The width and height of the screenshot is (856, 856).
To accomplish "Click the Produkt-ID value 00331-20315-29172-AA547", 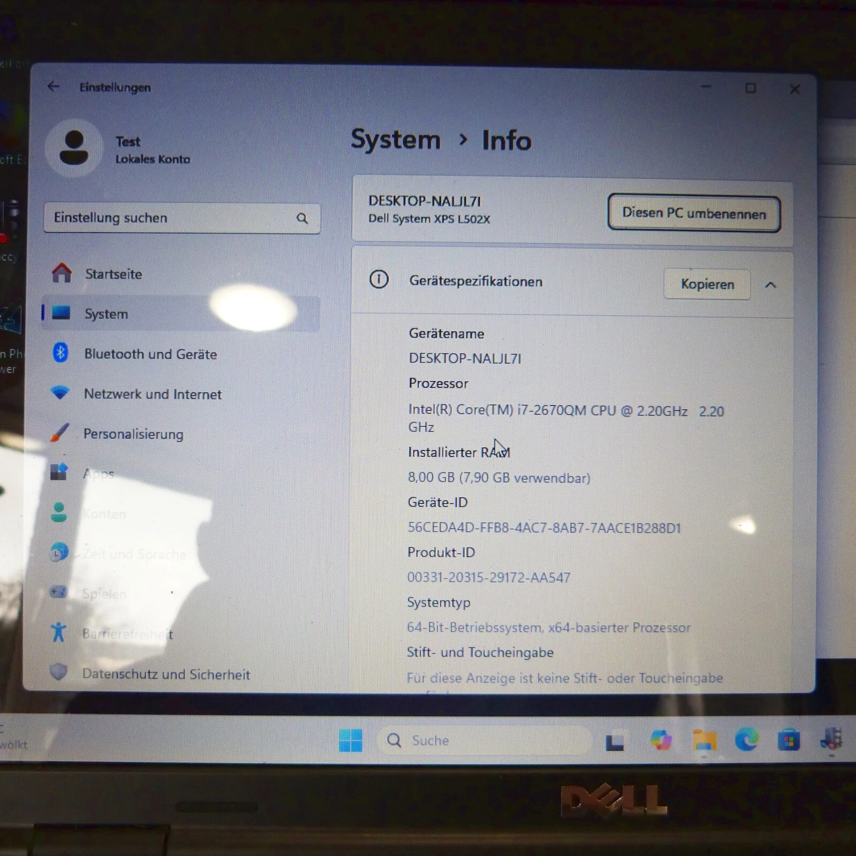I will click(488, 577).
